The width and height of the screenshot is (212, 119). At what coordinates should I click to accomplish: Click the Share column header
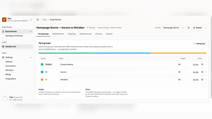pos(200,58)
